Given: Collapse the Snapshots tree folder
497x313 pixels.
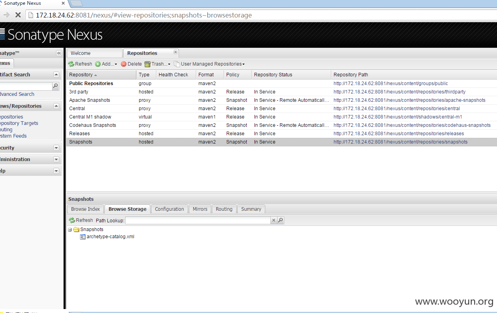Looking at the screenshot, I should tap(70, 230).
